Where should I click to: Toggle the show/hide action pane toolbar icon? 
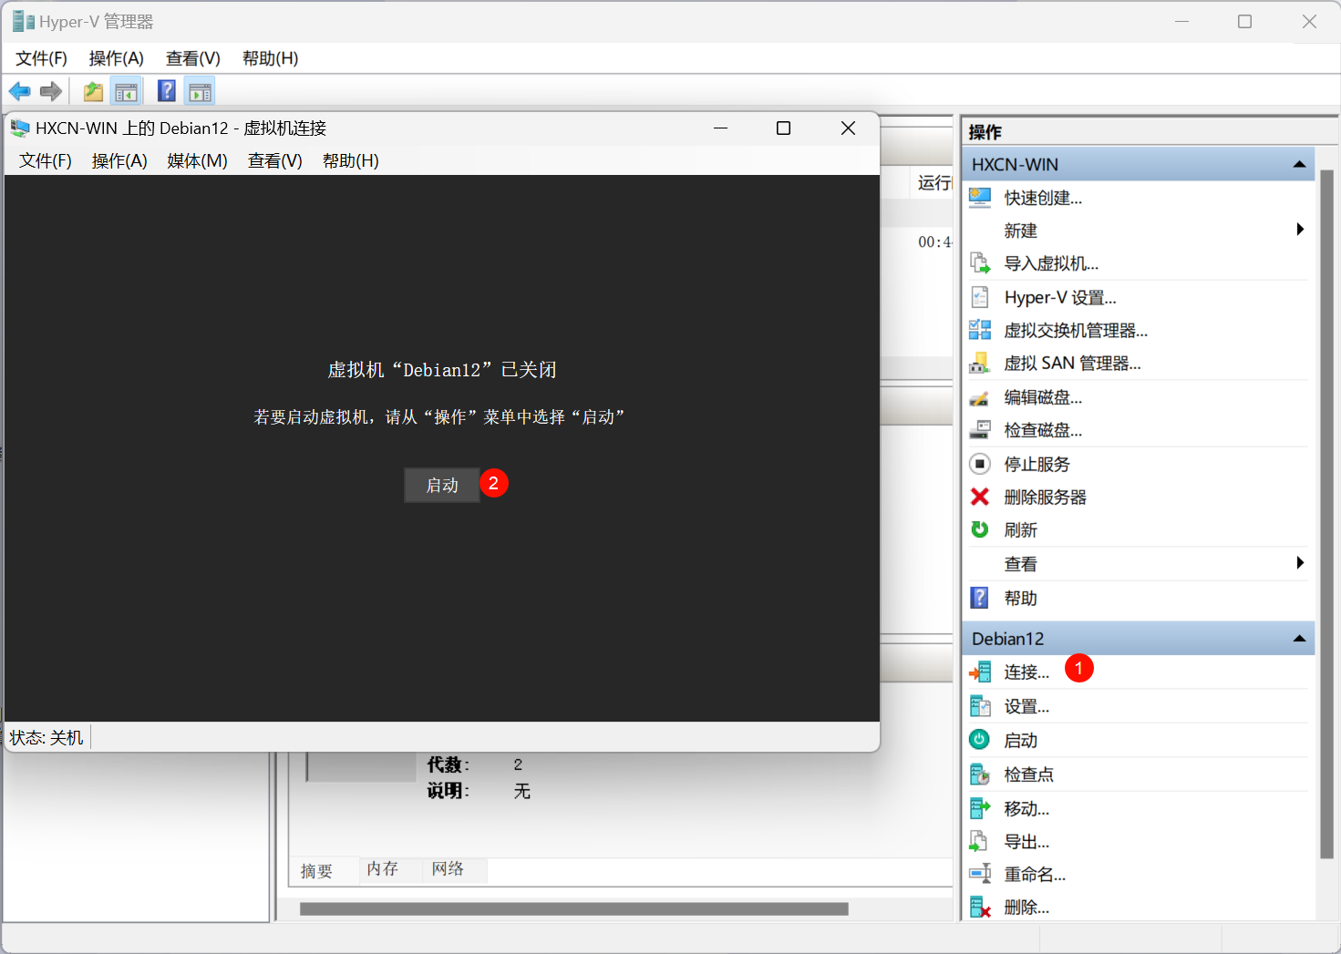point(200,91)
